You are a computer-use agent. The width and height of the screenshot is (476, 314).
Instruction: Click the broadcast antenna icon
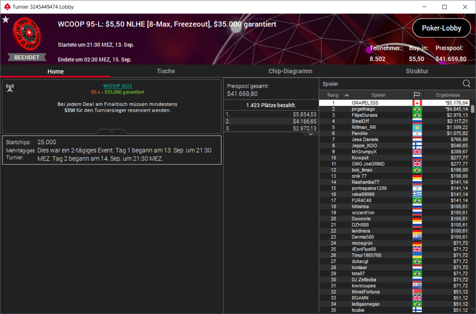pos(10,88)
